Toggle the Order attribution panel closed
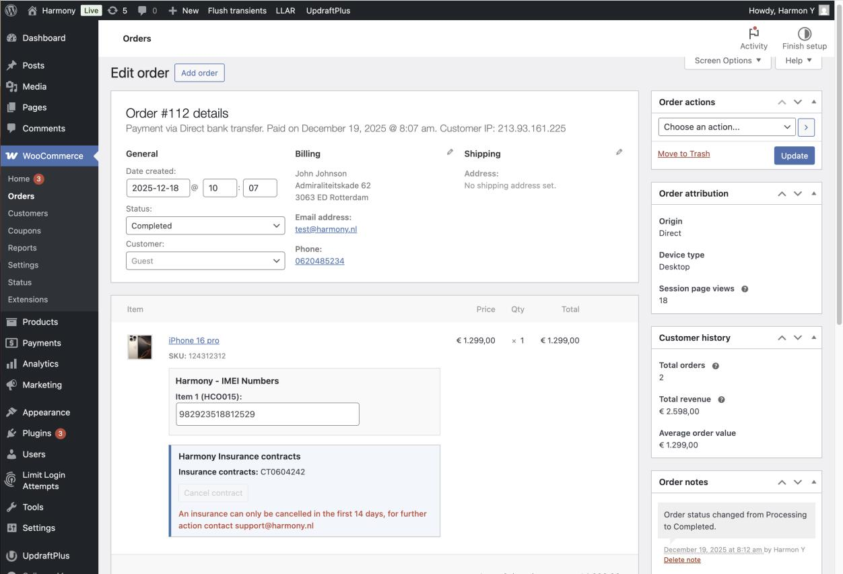Viewport: 843px width, 574px height. click(813, 193)
